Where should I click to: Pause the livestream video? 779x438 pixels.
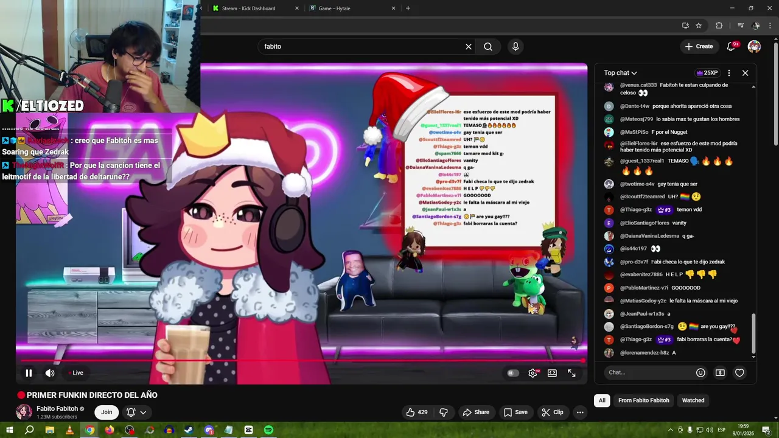tap(29, 373)
